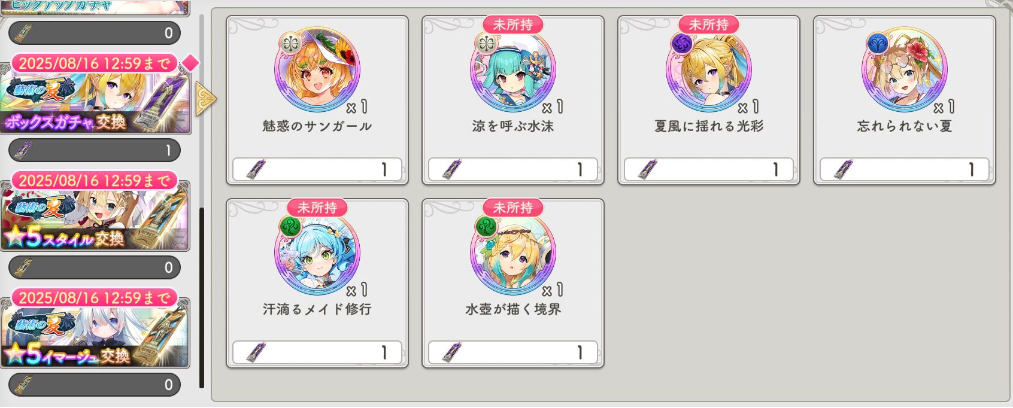Click the gold arrow selection marker
This screenshot has width=1013, height=408.
[x=205, y=99]
